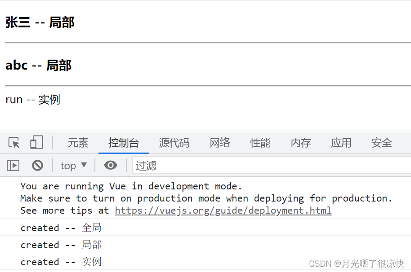Open the 源代码 tab
This screenshot has height=272, width=411.
pyautogui.click(x=174, y=143)
